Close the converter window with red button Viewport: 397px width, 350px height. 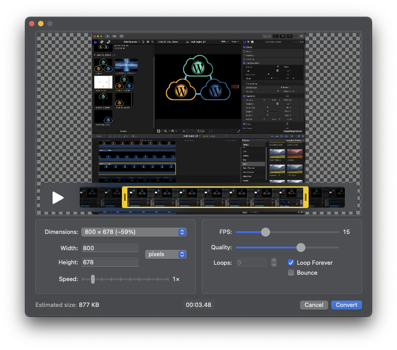click(32, 24)
